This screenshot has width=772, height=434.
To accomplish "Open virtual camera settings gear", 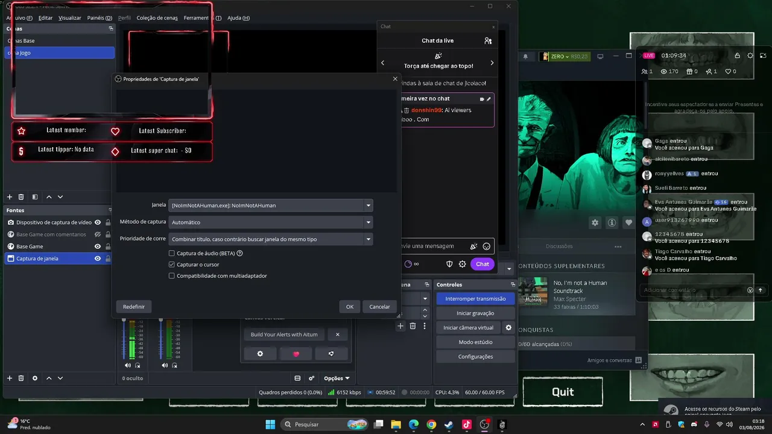I will [x=508, y=328].
